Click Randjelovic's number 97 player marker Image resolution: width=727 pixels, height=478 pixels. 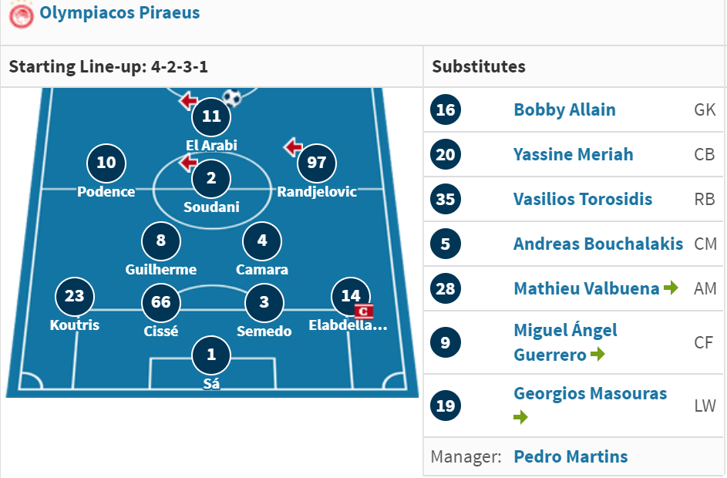[x=317, y=163]
